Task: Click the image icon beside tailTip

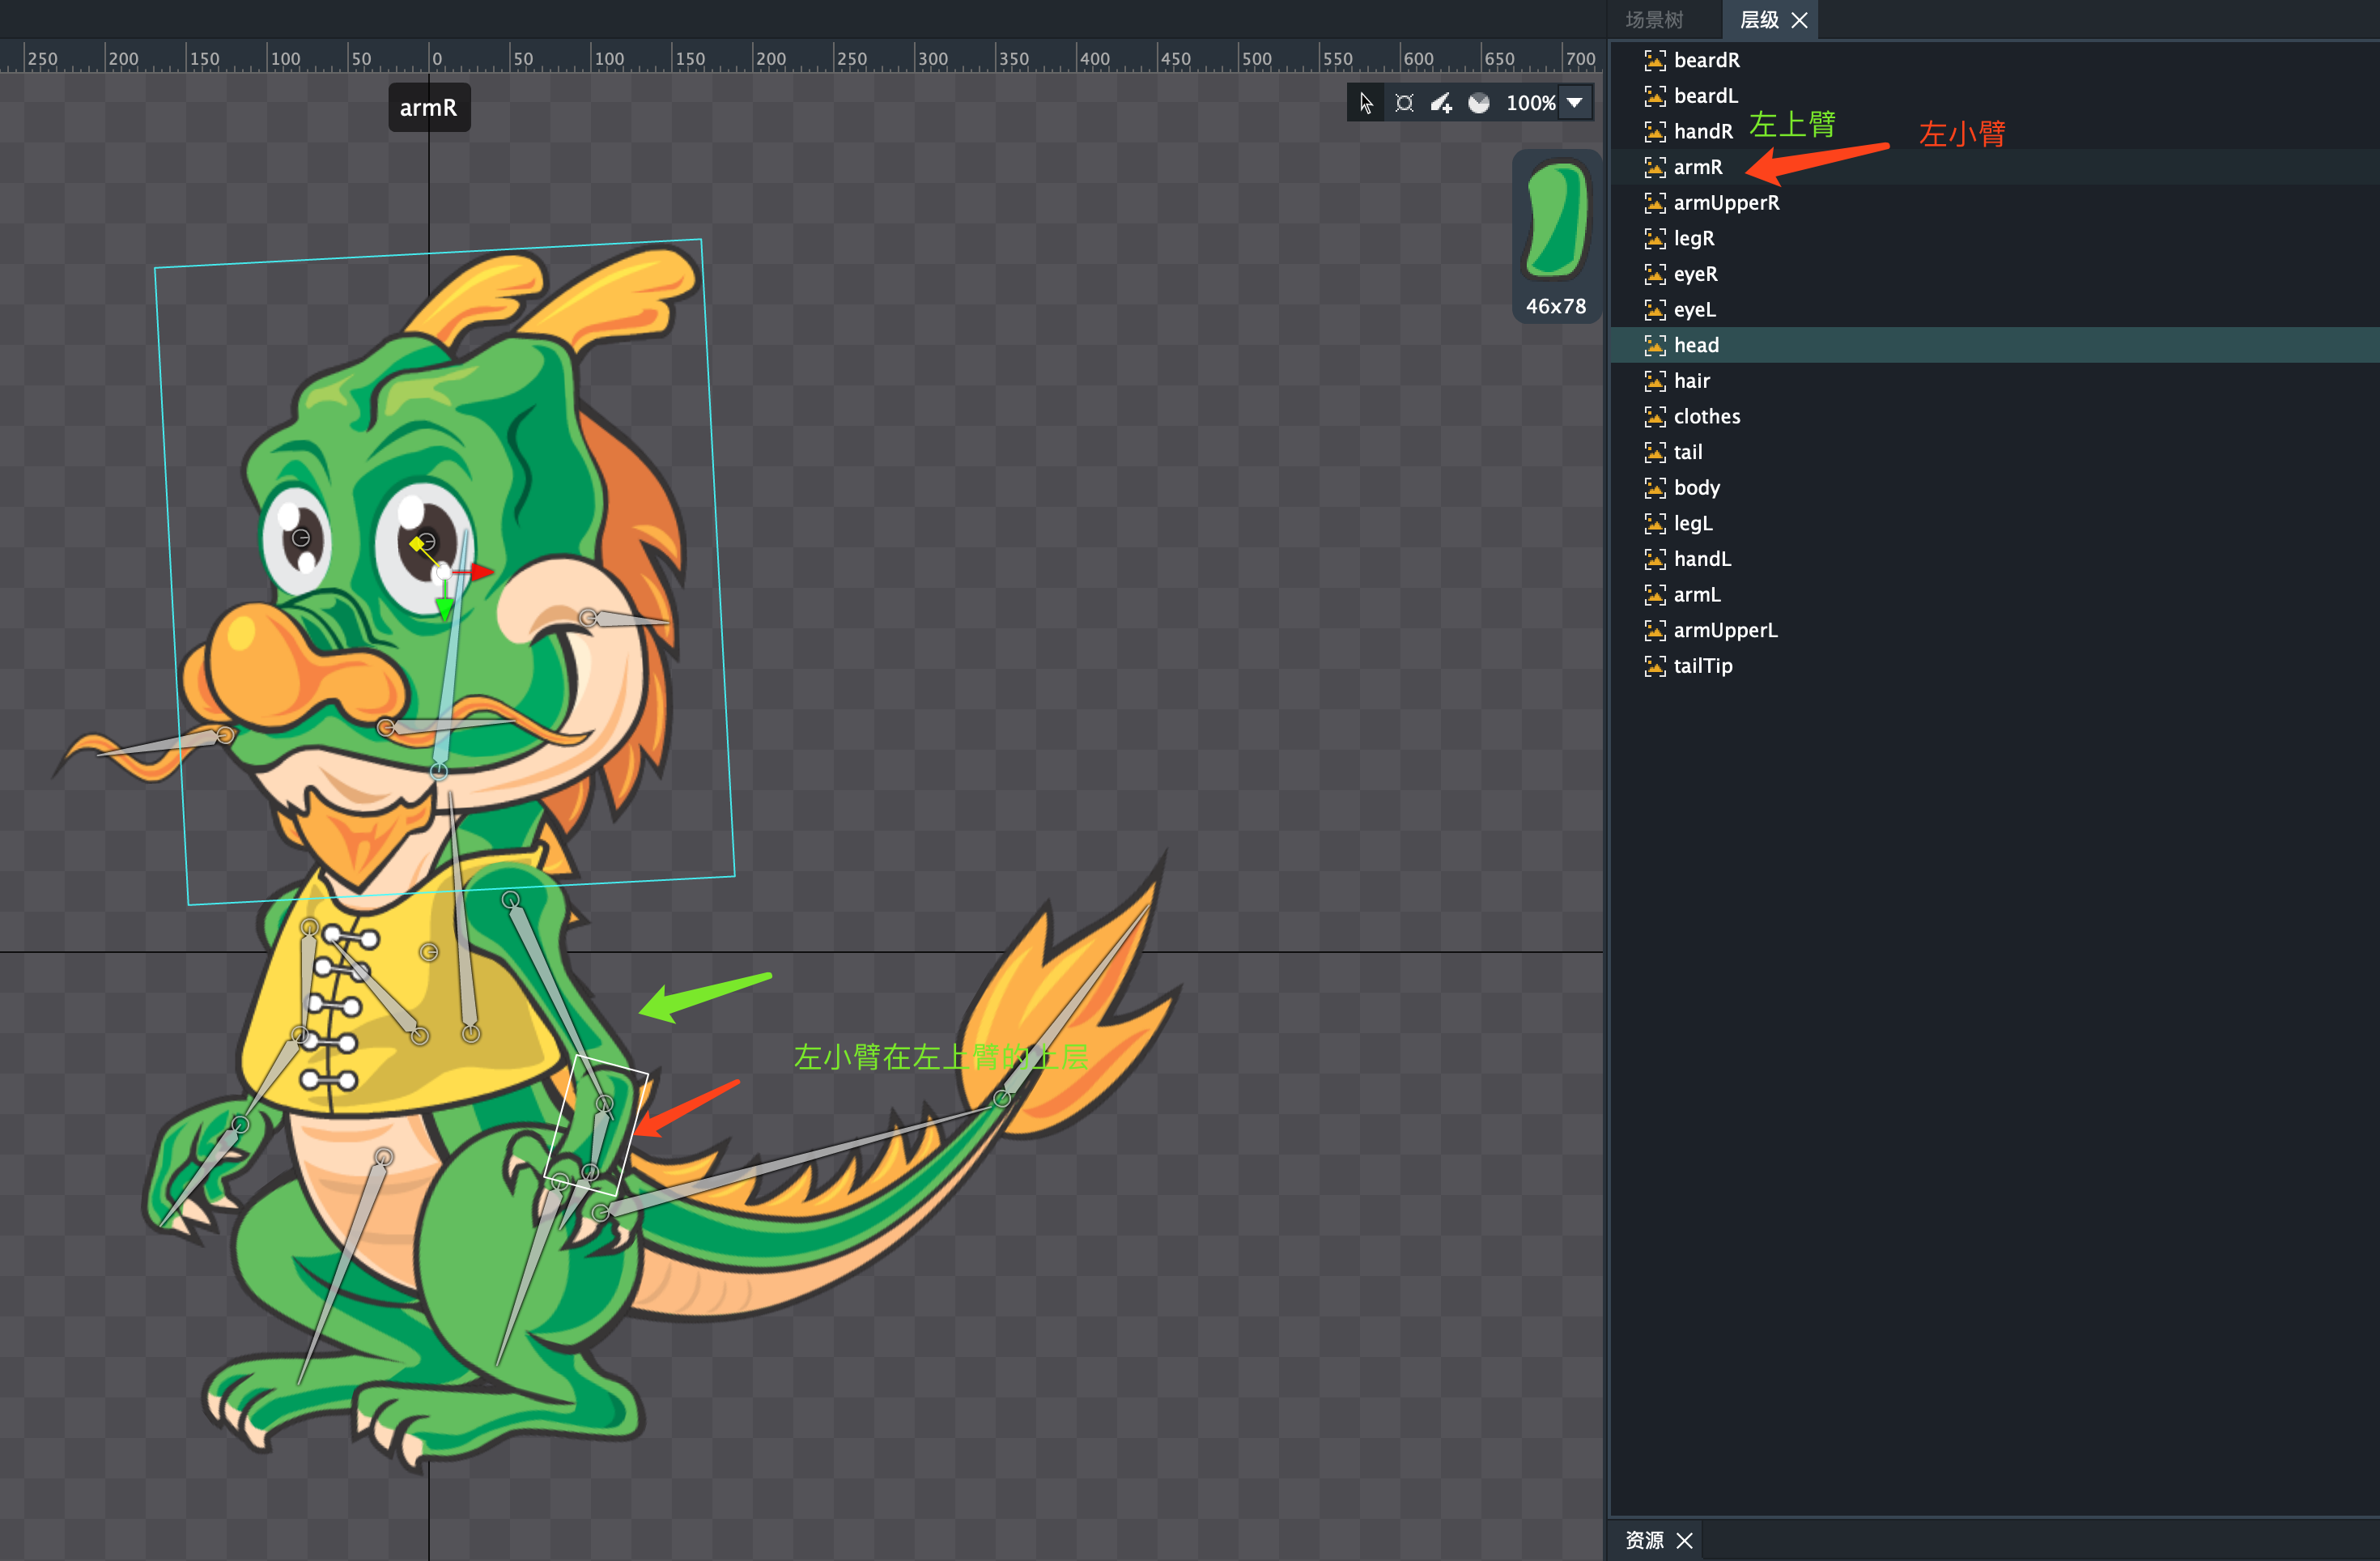Action: point(1655,666)
